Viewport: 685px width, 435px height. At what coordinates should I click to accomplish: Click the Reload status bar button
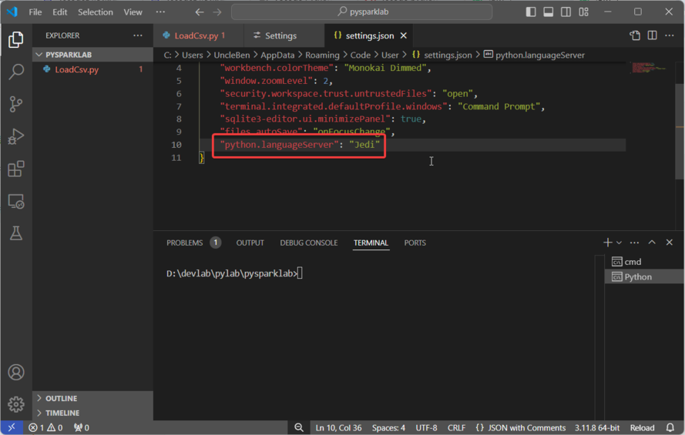click(x=642, y=427)
